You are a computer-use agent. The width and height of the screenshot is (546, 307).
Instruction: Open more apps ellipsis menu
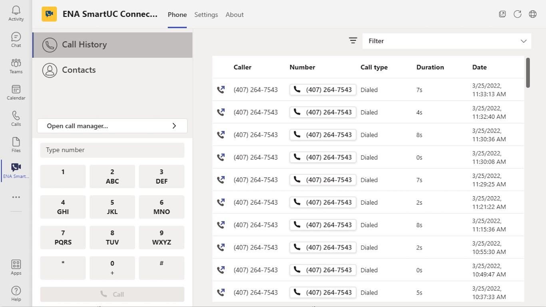coord(16,197)
